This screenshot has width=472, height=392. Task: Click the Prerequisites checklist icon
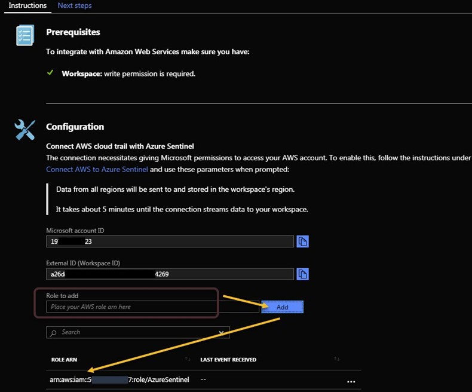(x=24, y=36)
